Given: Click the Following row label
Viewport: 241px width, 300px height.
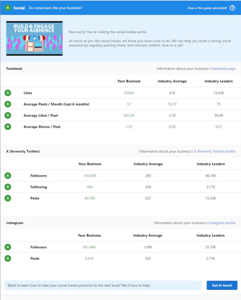Looking at the screenshot, I should coord(39,187).
